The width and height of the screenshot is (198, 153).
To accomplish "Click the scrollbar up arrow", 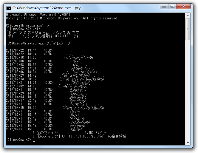I will click(x=188, y=15).
